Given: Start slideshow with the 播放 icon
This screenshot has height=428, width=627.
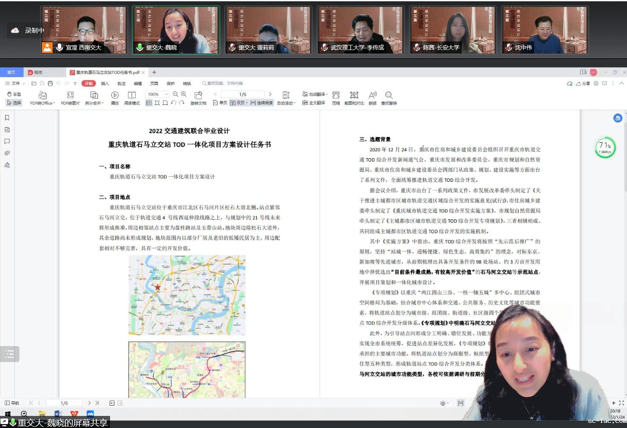Looking at the screenshot, I should (115, 96).
